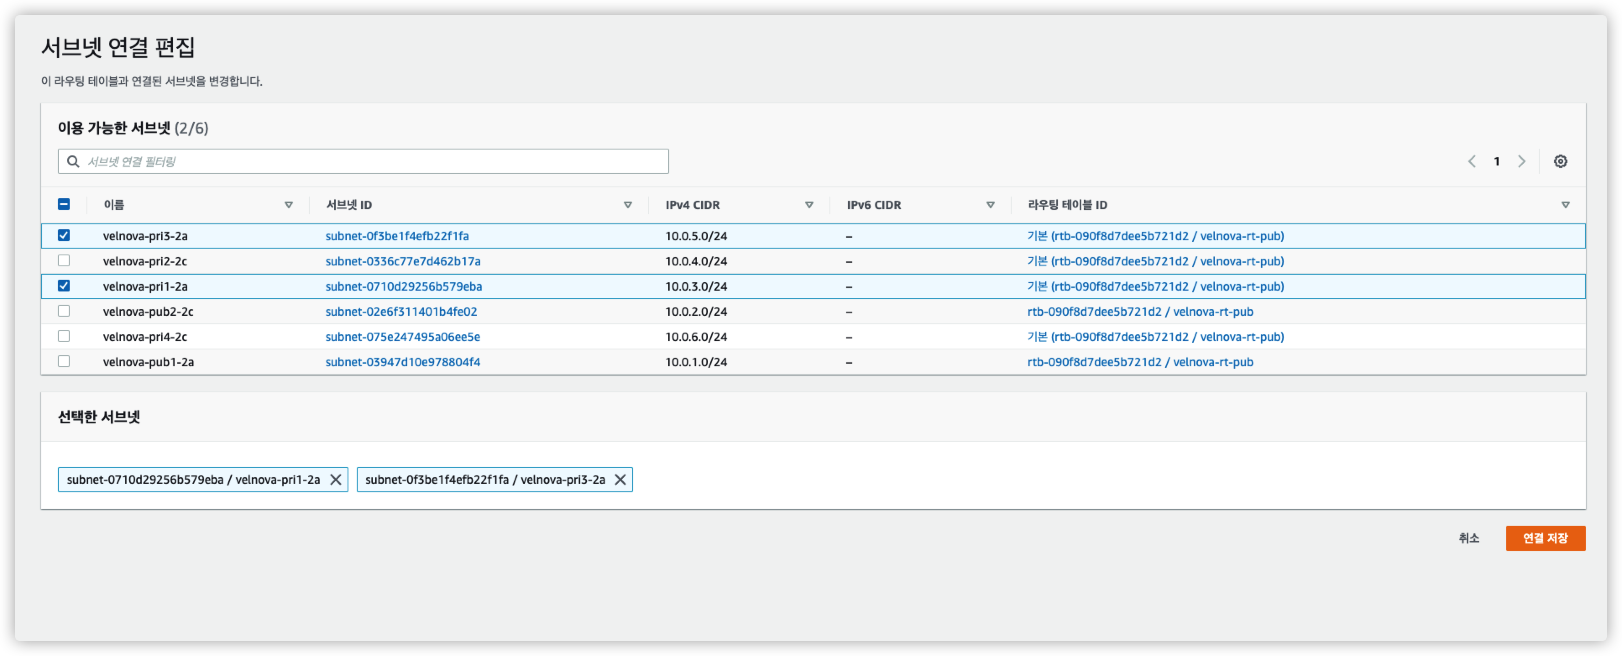Check the velnova-pub2-2c subnet checkbox
The image size is (1622, 656).
pos(64,311)
